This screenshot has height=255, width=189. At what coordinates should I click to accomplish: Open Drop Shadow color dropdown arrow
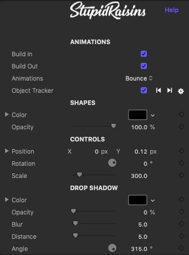tap(152, 201)
